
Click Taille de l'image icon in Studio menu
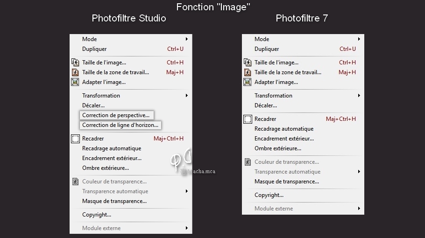(75, 63)
